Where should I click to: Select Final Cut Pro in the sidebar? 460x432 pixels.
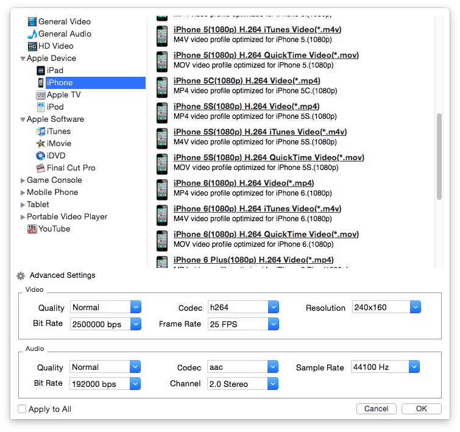tap(71, 168)
